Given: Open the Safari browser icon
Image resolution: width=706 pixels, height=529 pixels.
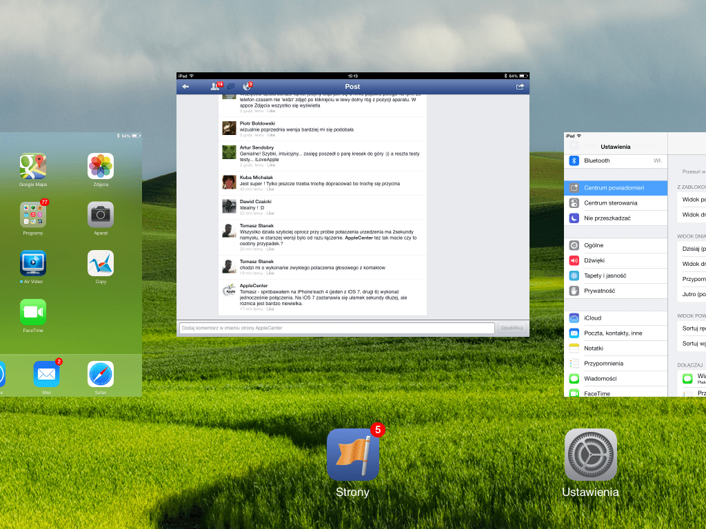Looking at the screenshot, I should (101, 374).
